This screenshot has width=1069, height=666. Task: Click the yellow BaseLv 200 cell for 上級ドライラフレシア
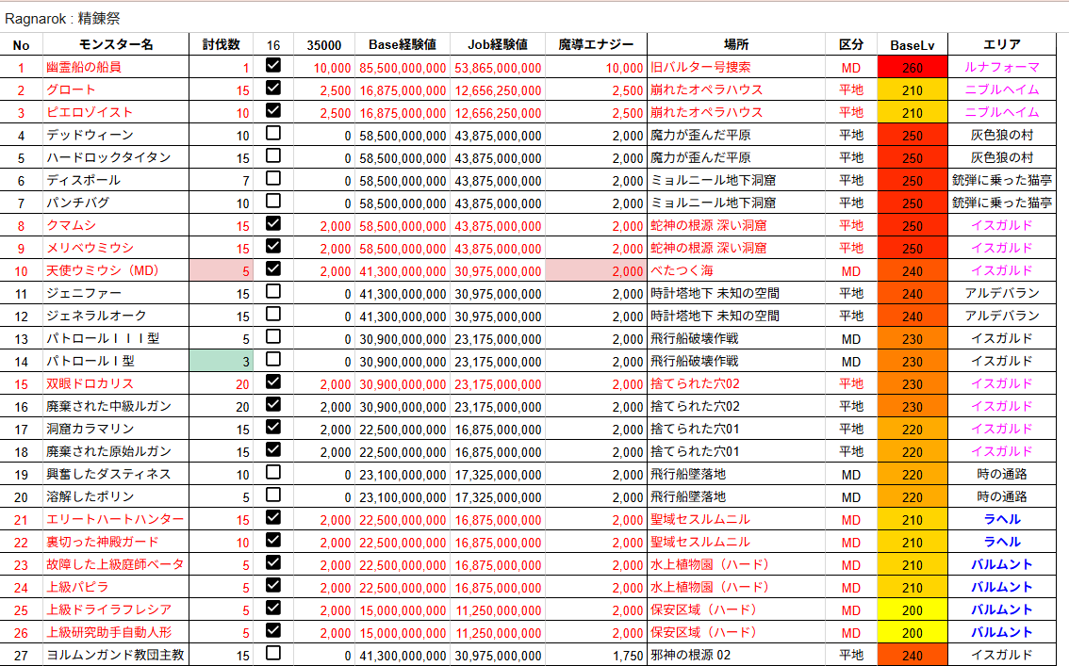(x=911, y=609)
